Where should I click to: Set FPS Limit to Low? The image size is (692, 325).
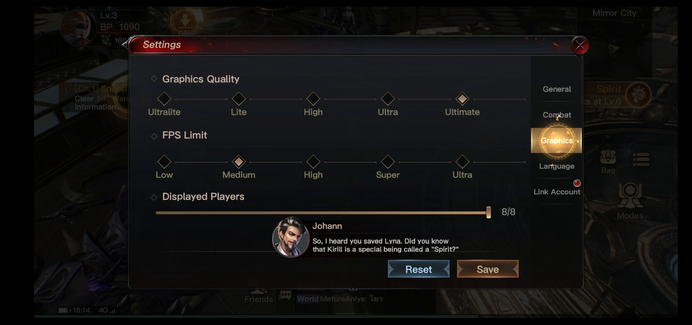[x=164, y=162]
